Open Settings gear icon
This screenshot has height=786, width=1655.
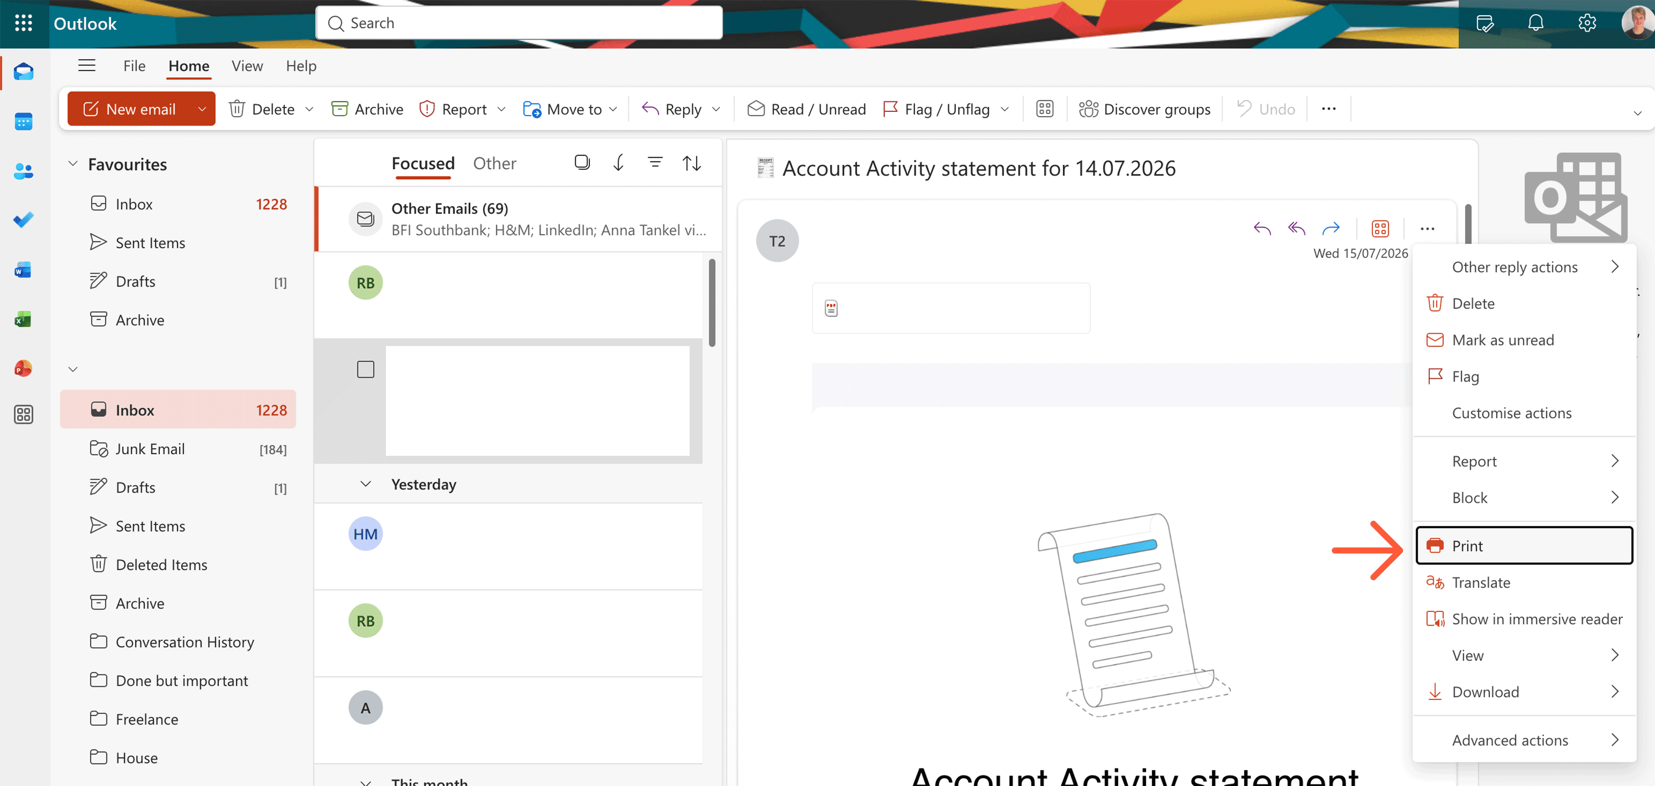[x=1587, y=24]
